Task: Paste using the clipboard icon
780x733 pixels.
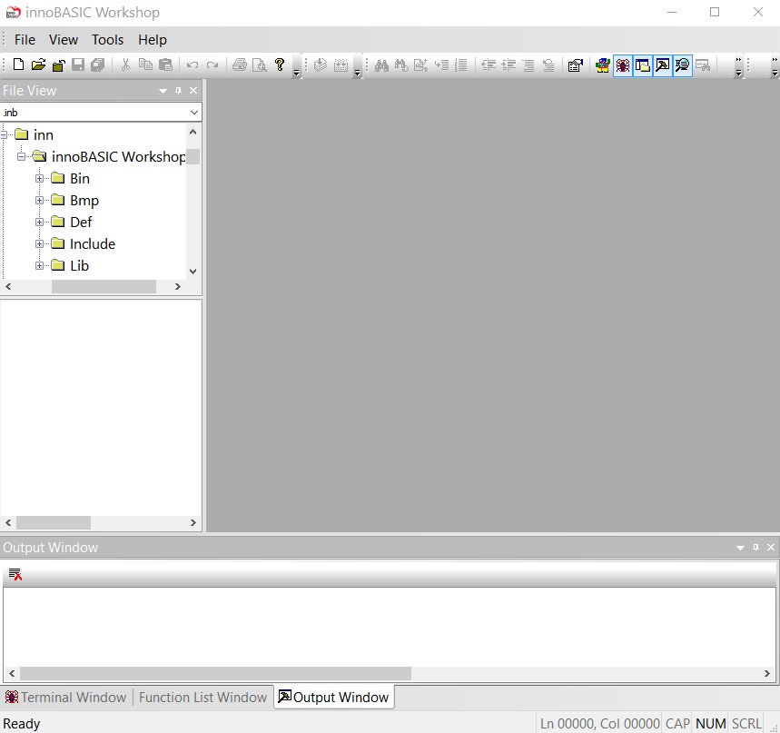Action: click(165, 64)
